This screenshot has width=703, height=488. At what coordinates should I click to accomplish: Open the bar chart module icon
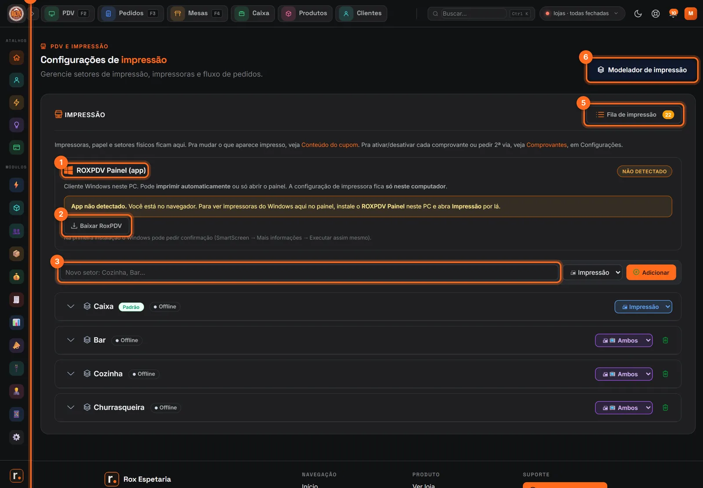click(16, 323)
